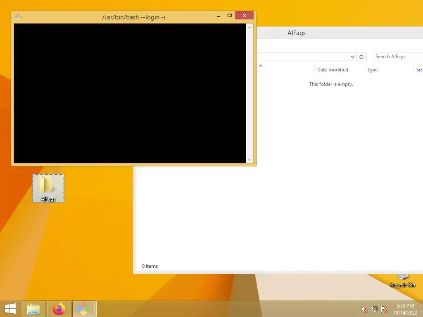This screenshot has height=317, width=423.
Task: Click the '0 items' status text
Action: (150, 266)
